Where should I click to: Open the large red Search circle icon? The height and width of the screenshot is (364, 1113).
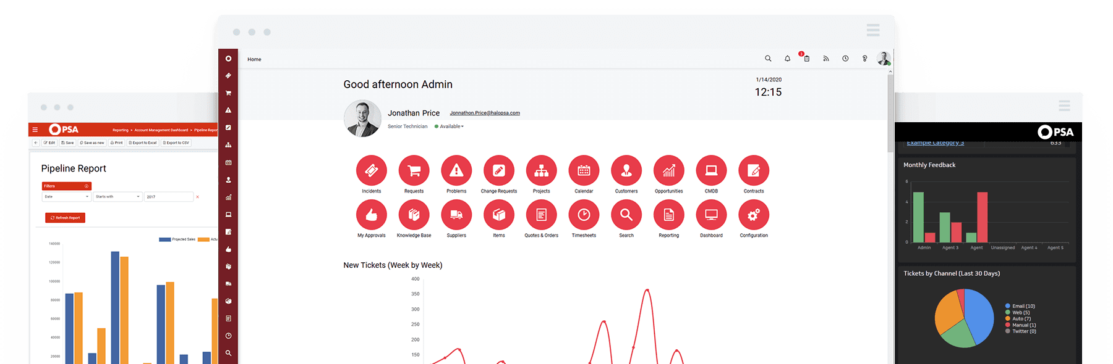point(626,215)
